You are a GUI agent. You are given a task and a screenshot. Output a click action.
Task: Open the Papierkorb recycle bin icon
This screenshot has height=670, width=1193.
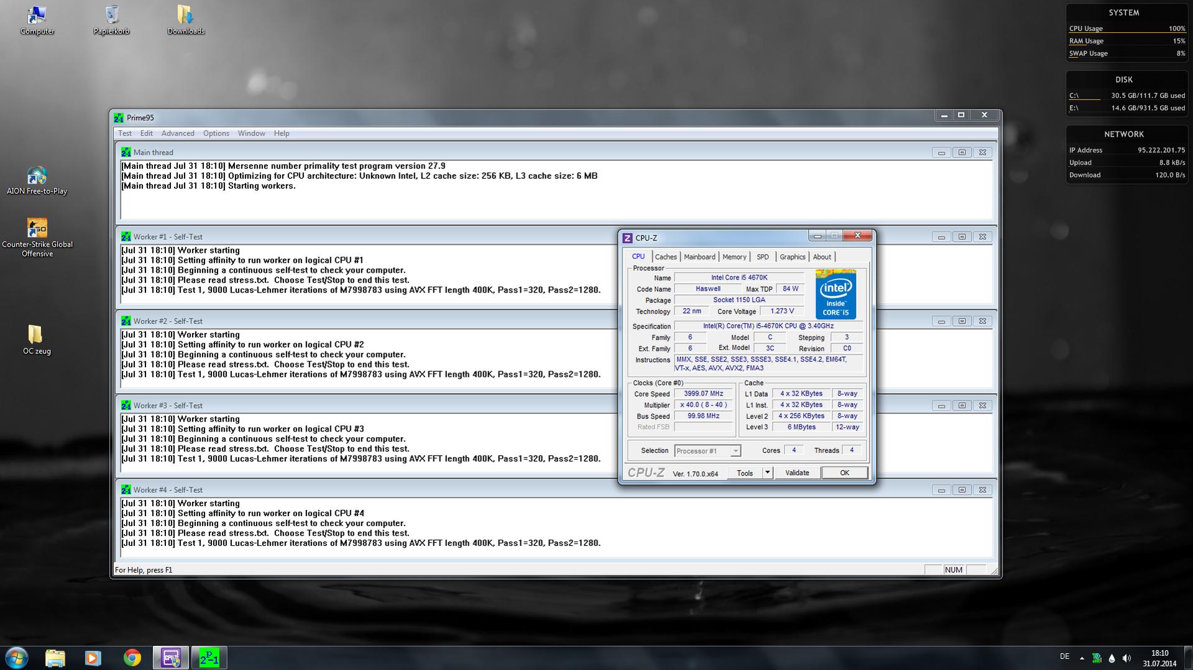pos(112,20)
